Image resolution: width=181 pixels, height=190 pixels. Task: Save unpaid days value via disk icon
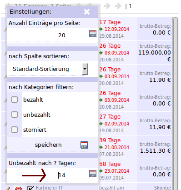click(x=93, y=174)
